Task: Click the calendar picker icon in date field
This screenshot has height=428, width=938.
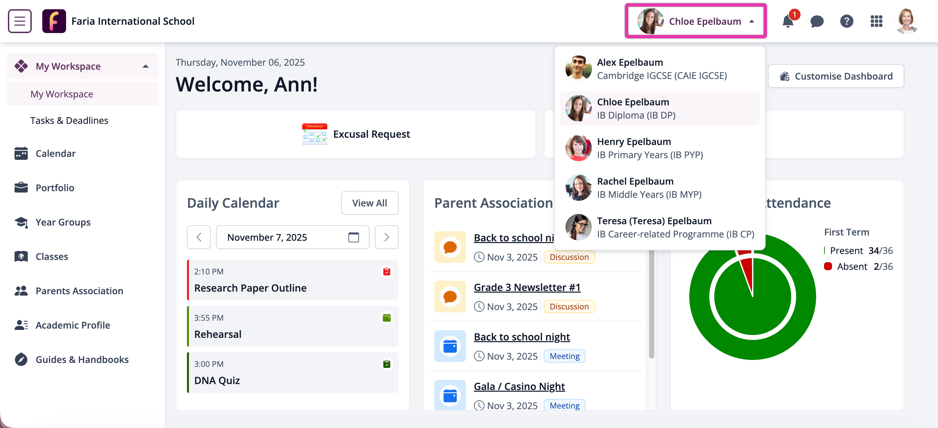Action: [x=353, y=237]
